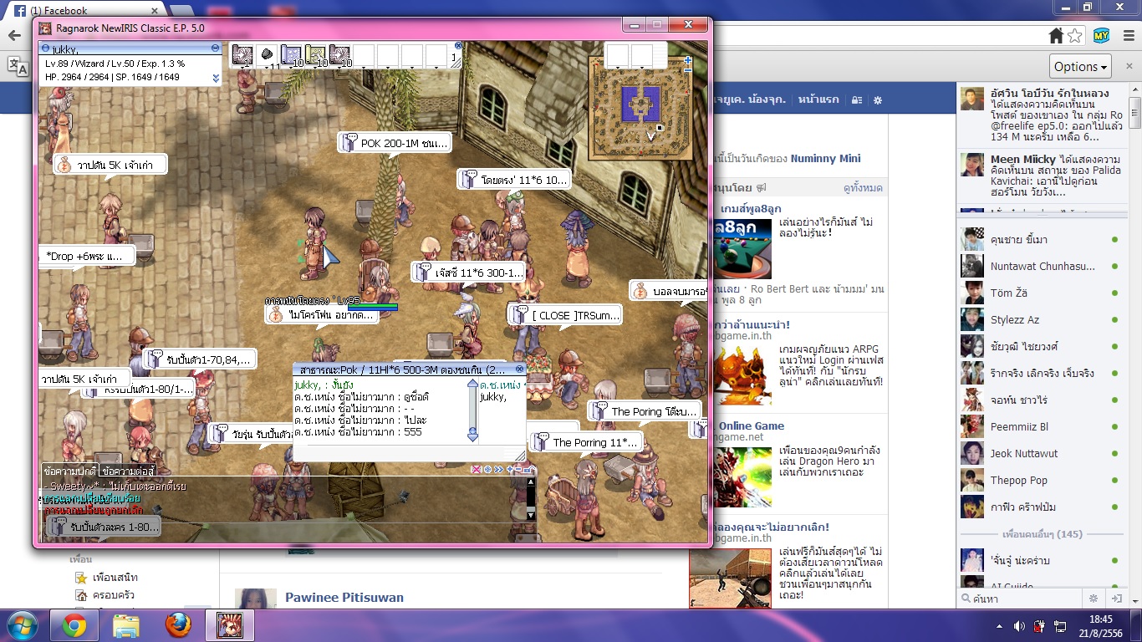
Task: Hide the Facebook chat sidebar
Action: pos(1115,599)
